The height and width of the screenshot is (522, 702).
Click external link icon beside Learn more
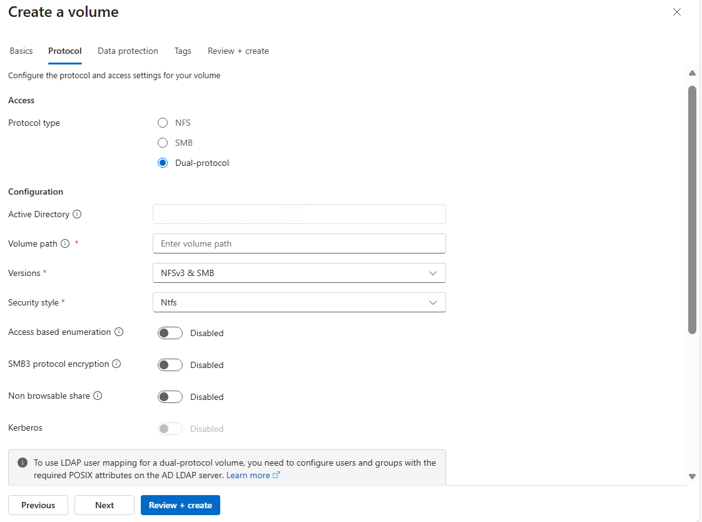coord(277,475)
